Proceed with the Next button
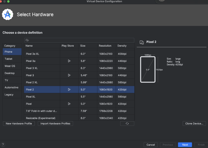This screenshot has width=208, height=148. 185,145
